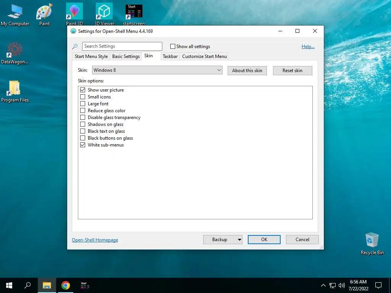The width and height of the screenshot is (391, 293).
Task: Select the DataWagon desktop shortcut
Action: click(x=15, y=53)
